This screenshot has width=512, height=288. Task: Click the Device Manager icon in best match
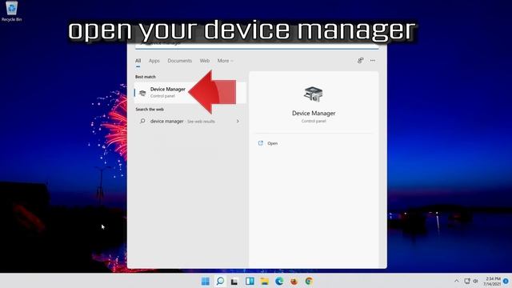click(142, 93)
